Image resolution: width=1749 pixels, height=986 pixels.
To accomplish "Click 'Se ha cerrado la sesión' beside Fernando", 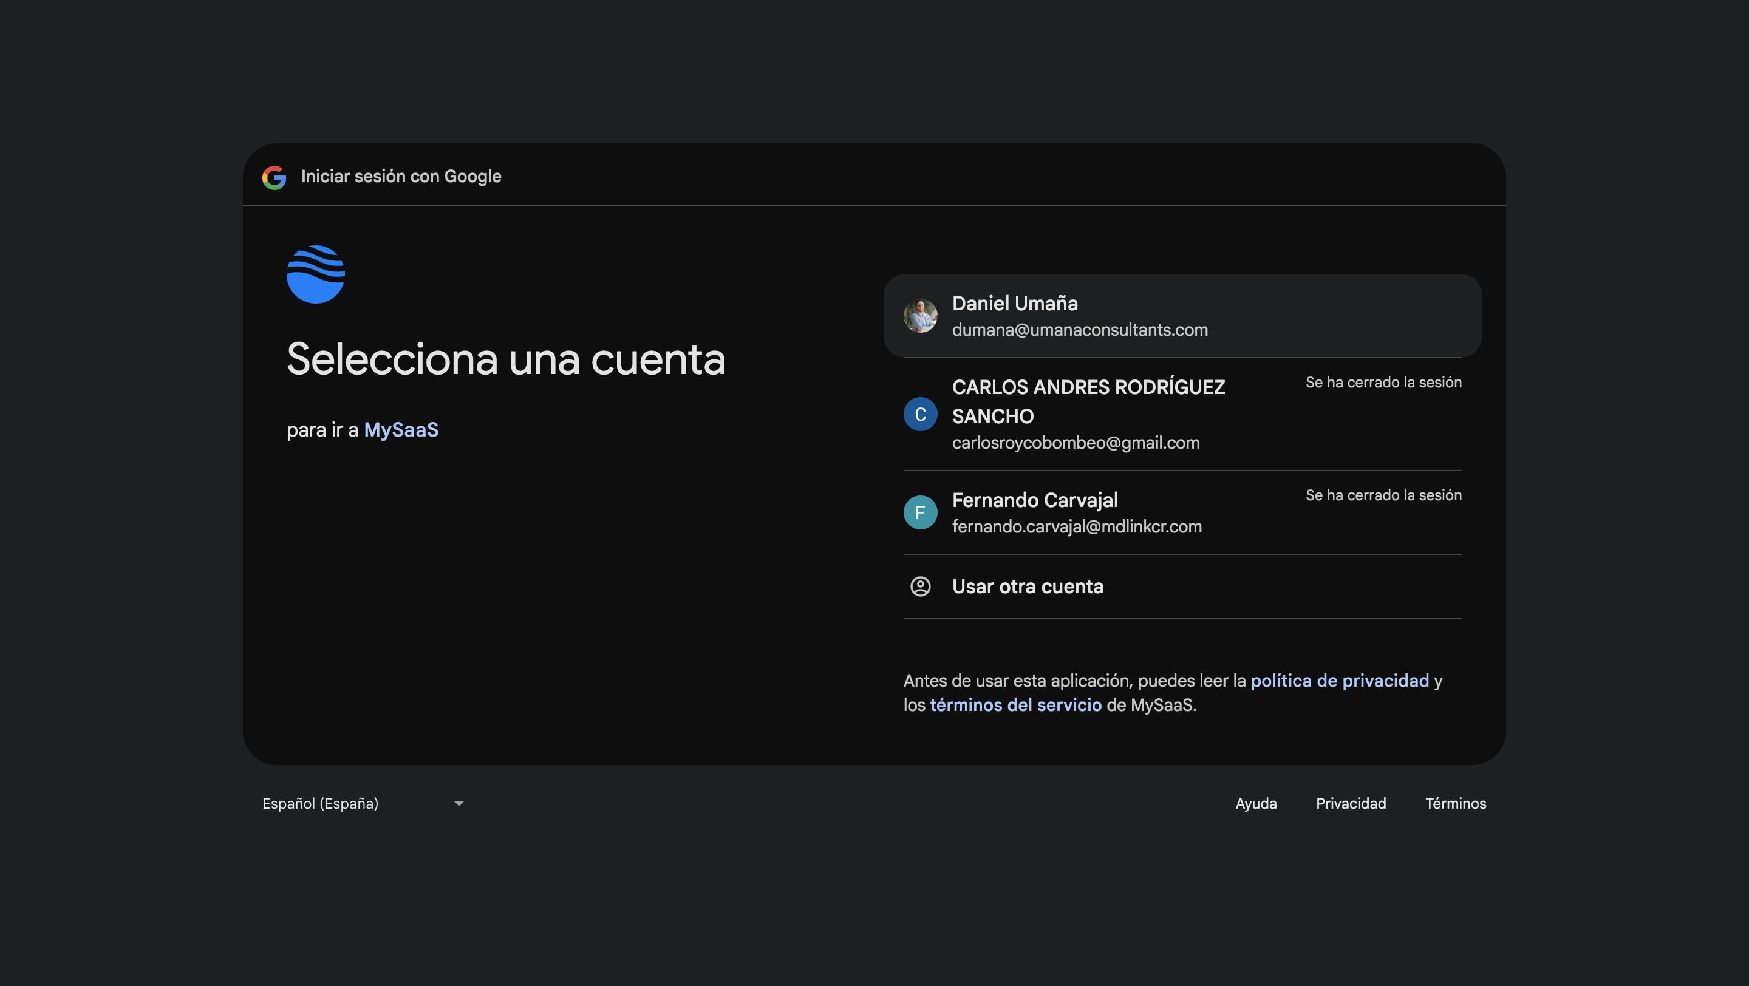I will pos(1383,495).
